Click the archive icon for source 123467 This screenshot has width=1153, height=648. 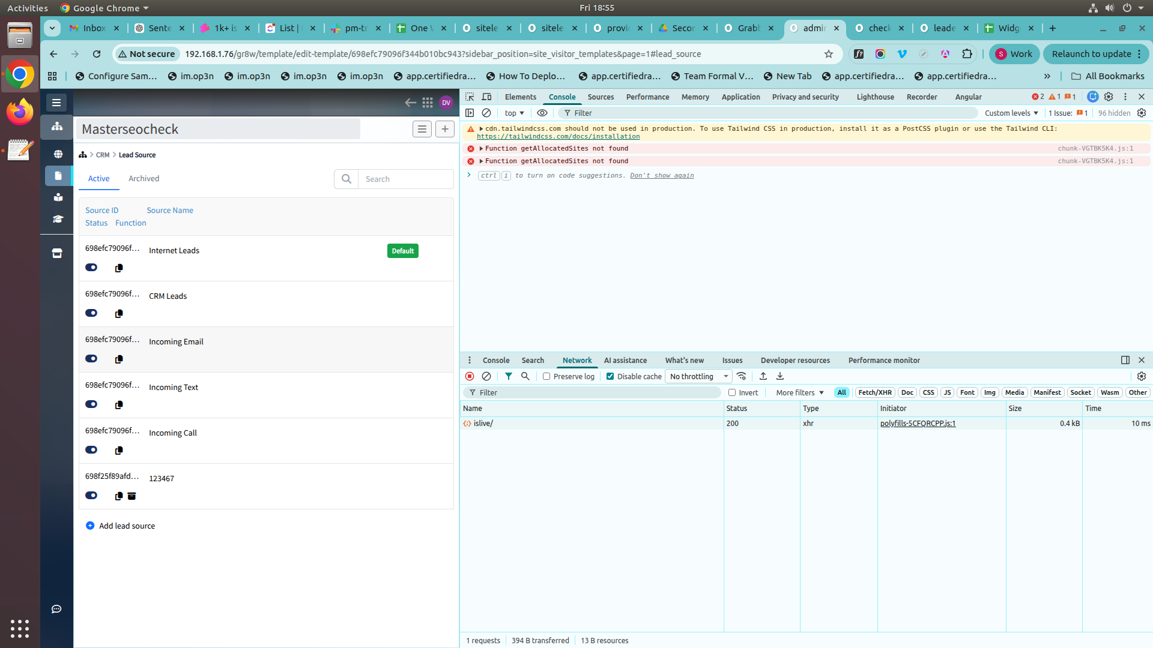tap(132, 496)
